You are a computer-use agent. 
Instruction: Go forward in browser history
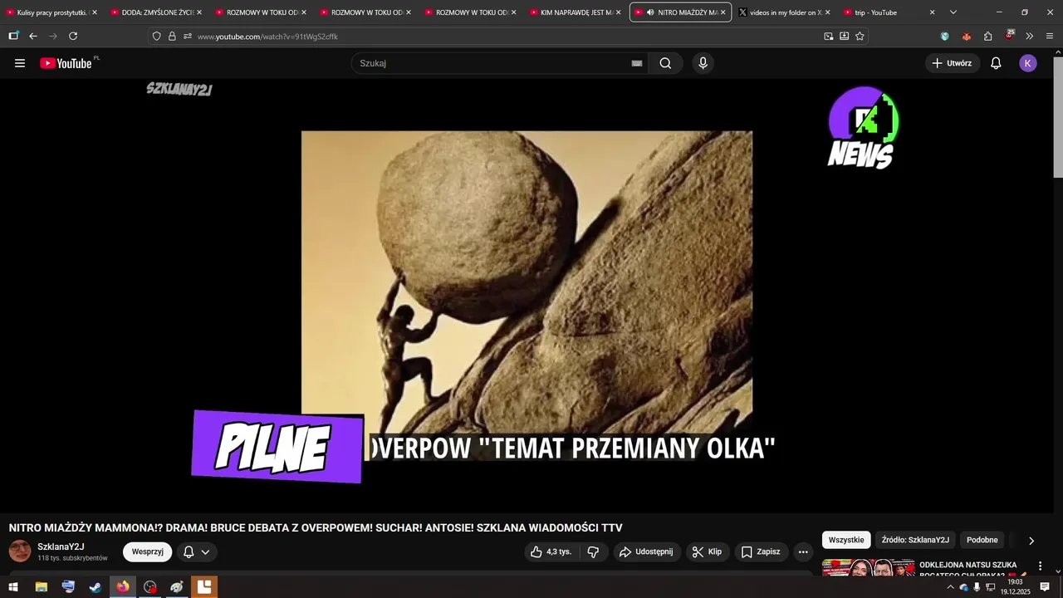pyautogui.click(x=53, y=36)
